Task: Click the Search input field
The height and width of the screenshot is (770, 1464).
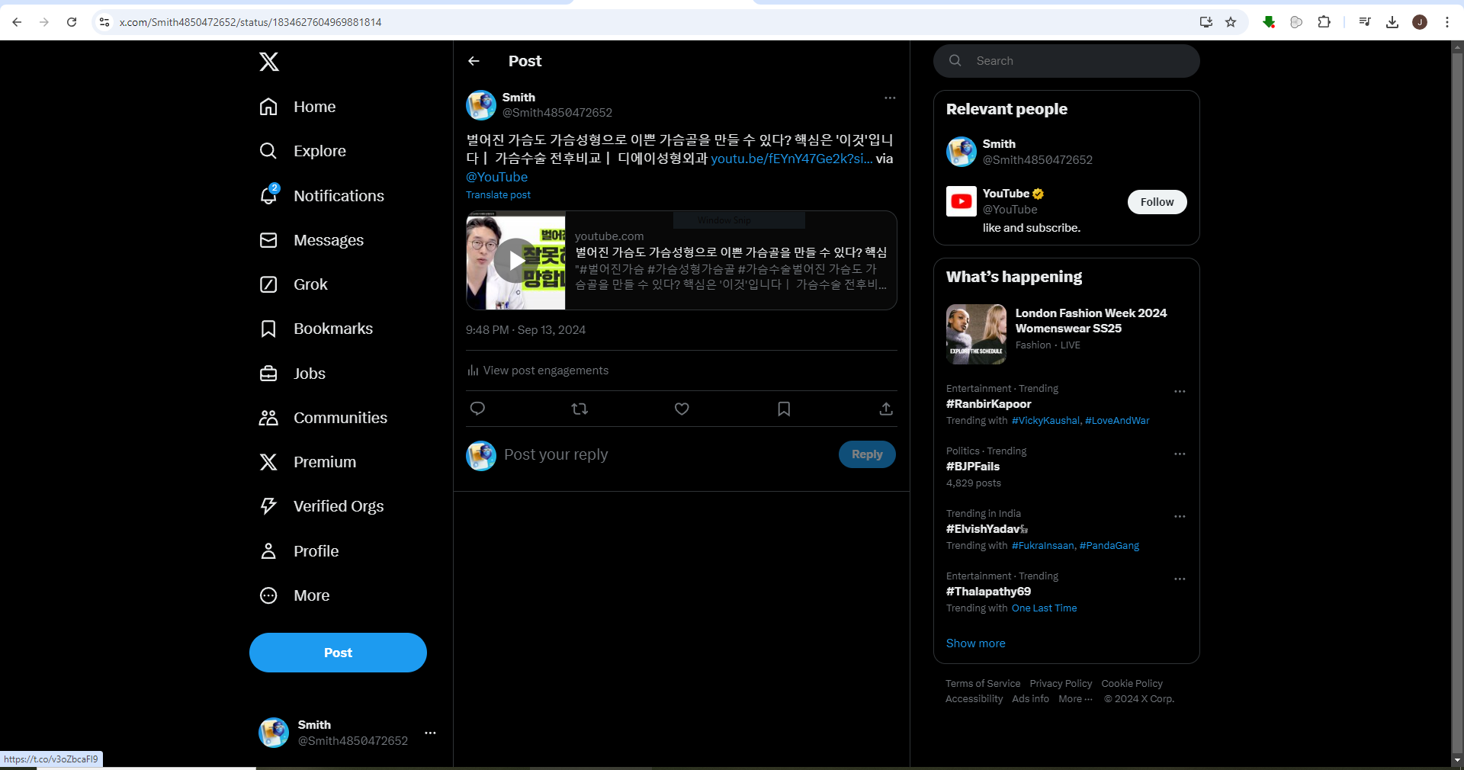Action: point(1067,61)
